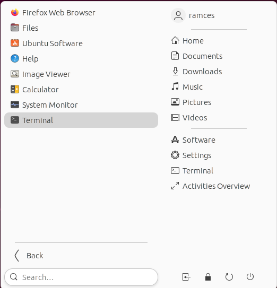Click the Back chevron arrow
The height and width of the screenshot is (288, 277).
(17, 256)
